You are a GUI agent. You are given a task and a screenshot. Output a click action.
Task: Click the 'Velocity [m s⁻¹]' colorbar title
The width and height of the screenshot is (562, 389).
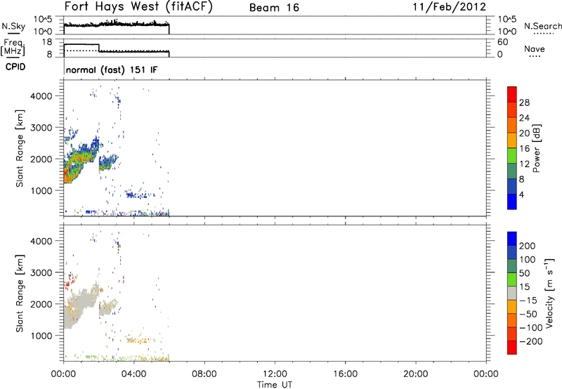[549, 293]
